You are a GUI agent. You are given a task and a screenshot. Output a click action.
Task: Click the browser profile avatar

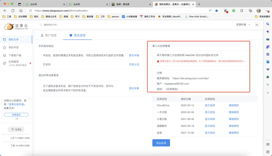click(259, 11)
